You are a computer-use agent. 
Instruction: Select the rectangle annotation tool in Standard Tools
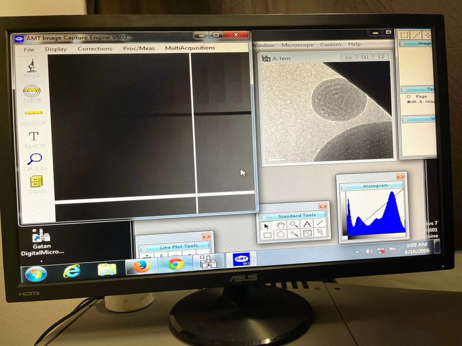click(x=267, y=235)
